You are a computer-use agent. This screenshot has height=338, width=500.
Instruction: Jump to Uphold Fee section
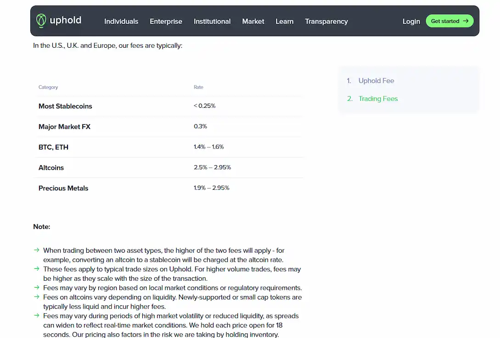click(376, 81)
